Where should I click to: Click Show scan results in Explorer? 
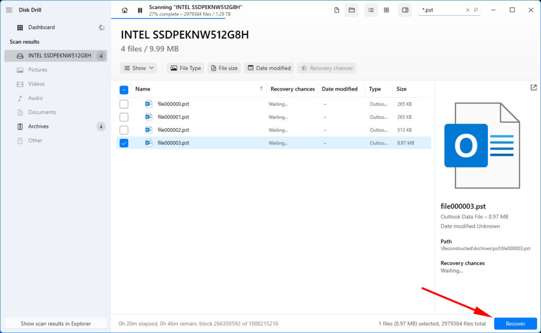click(x=56, y=323)
